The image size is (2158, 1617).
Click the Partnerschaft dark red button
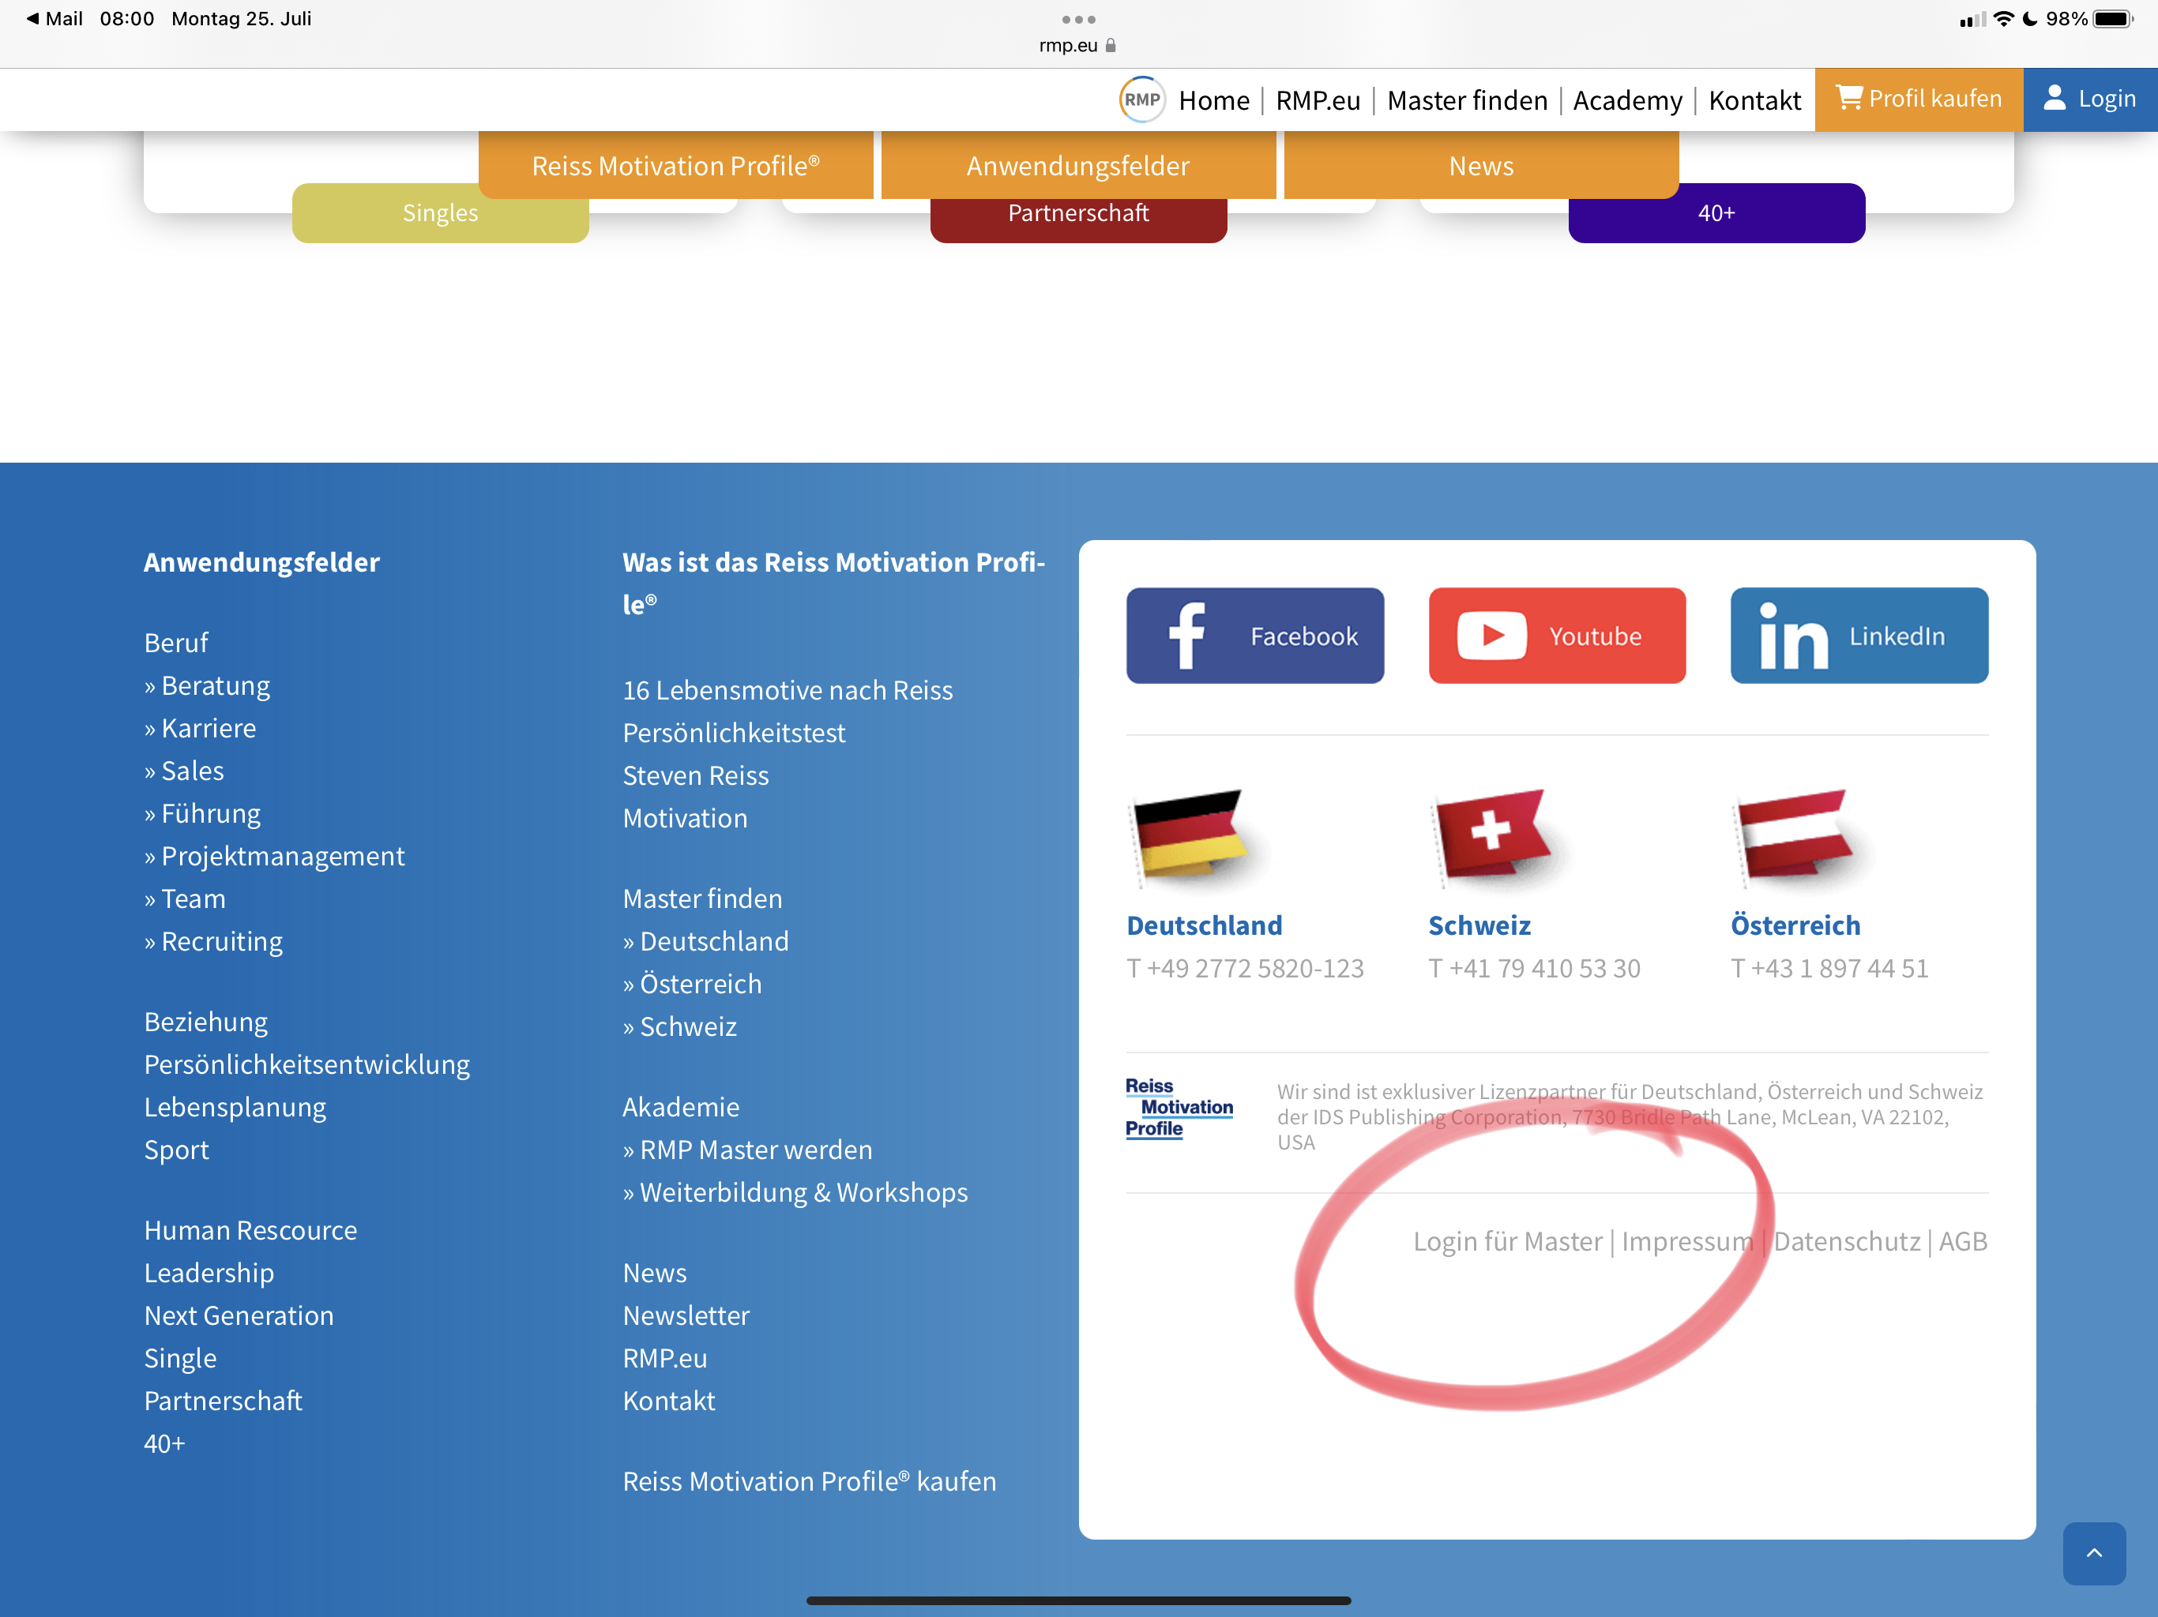click(x=1078, y=219)
